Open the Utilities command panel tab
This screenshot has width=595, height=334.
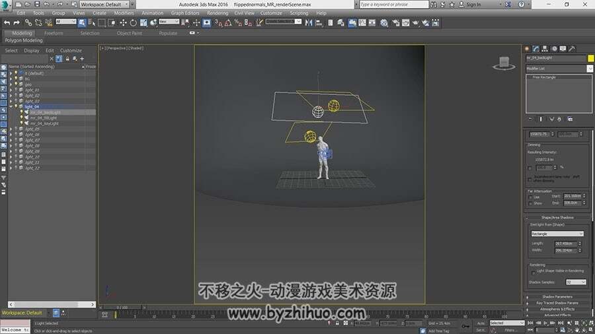573,49
